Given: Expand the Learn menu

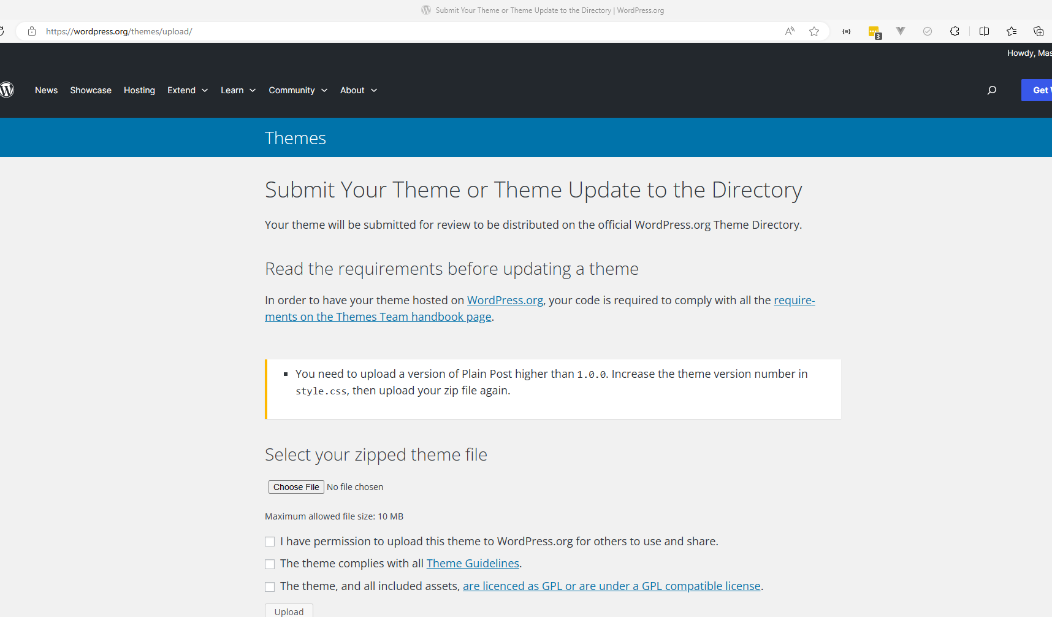Looking at the screenshot, I should pos(238,90).
